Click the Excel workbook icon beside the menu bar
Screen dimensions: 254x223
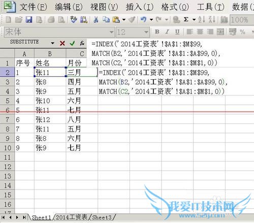click(x=10, y=7)
